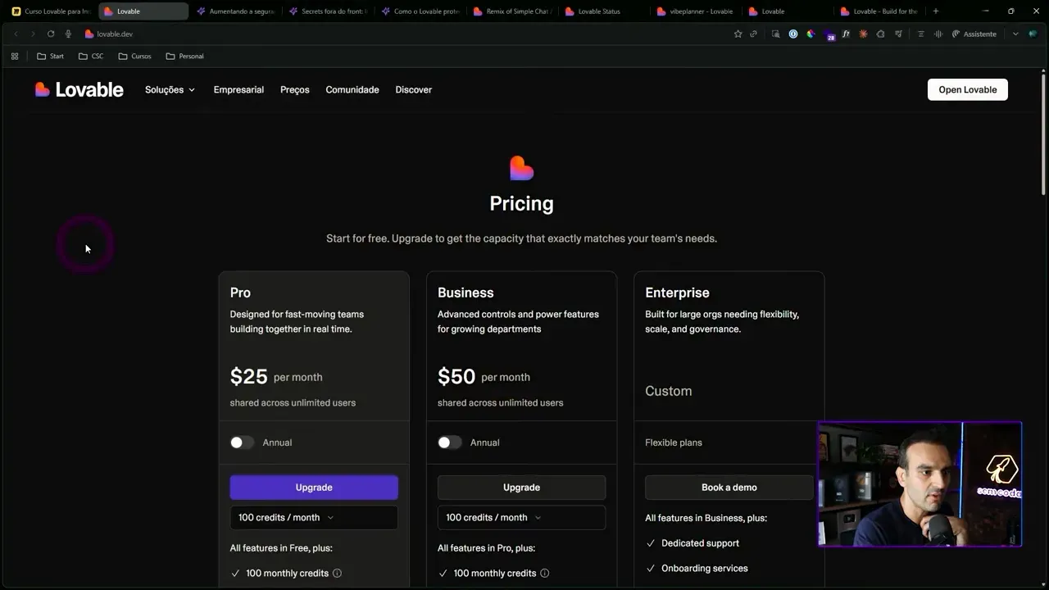Screen dimensions: 1049x590
Task: Click the reading list lines icon in the toolbar
Action: pyautogui.click(x=920, y=34)
